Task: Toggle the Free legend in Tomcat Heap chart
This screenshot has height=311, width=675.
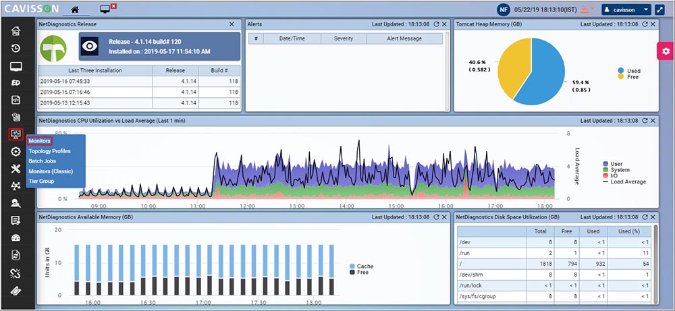Action: coord(628,76)
